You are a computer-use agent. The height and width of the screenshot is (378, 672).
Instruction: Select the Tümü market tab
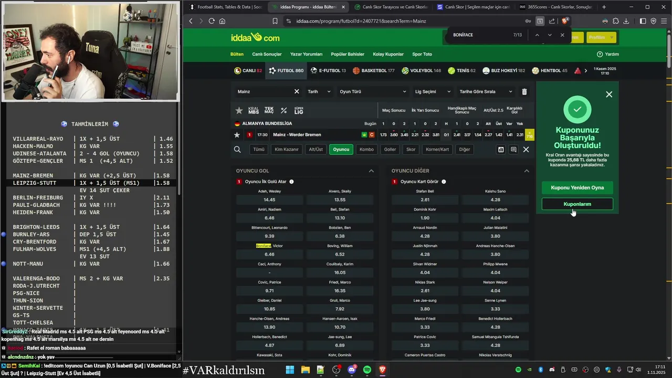point(259,150)
